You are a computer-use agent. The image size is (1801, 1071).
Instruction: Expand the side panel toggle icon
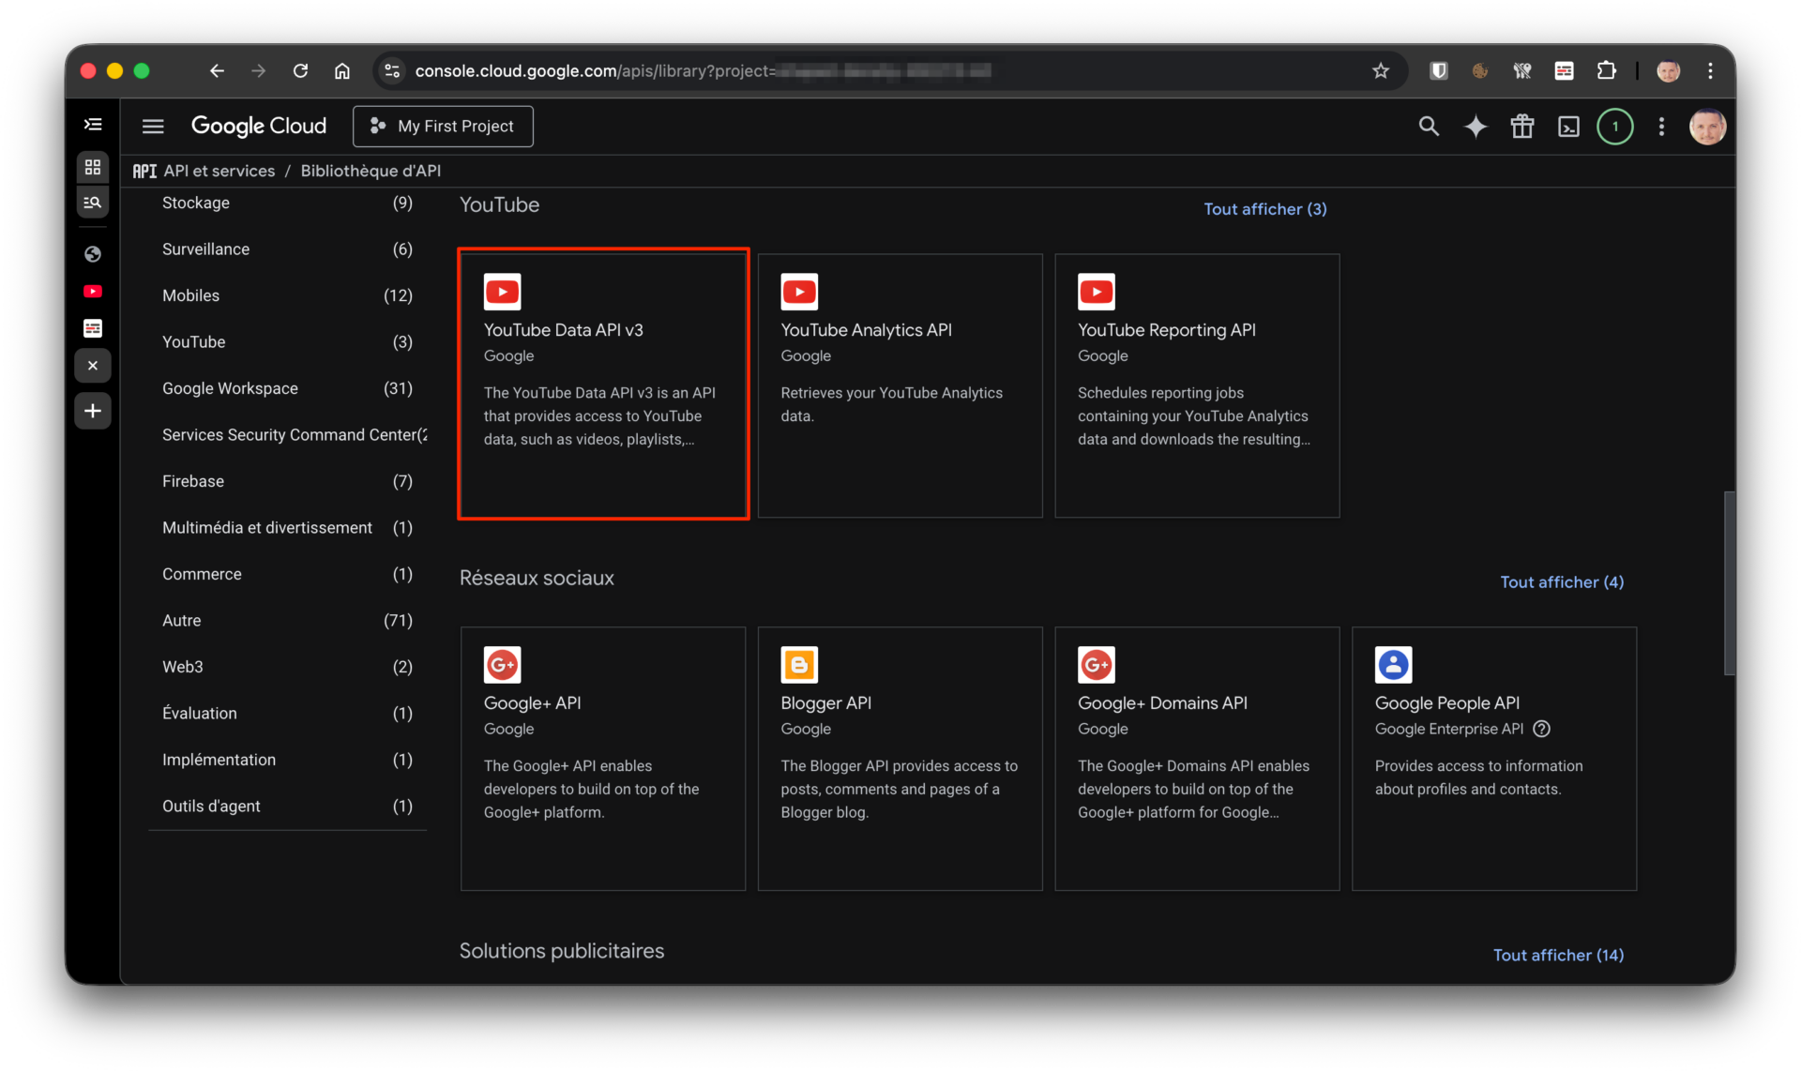click(x=93, y=124)
